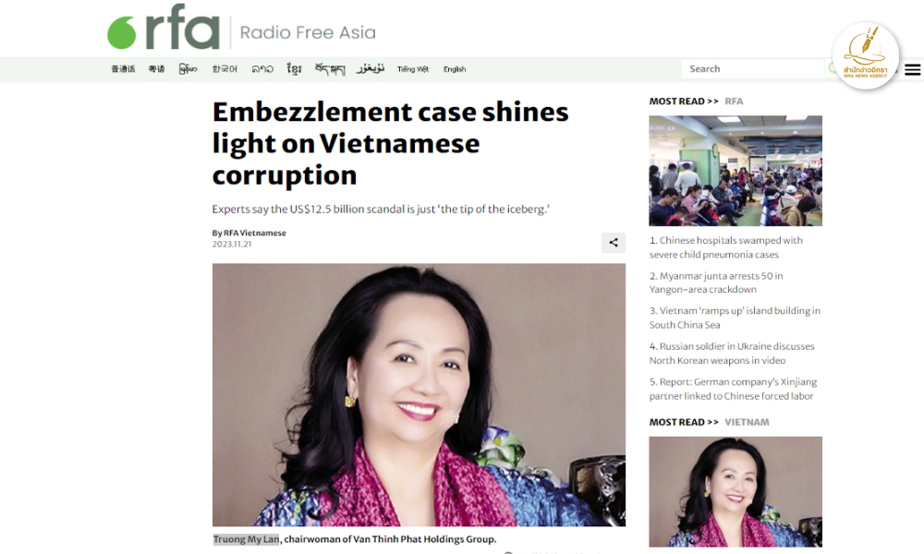Open Chinese hospitals pneumonia cases article
924x554 pixels.
726,247
